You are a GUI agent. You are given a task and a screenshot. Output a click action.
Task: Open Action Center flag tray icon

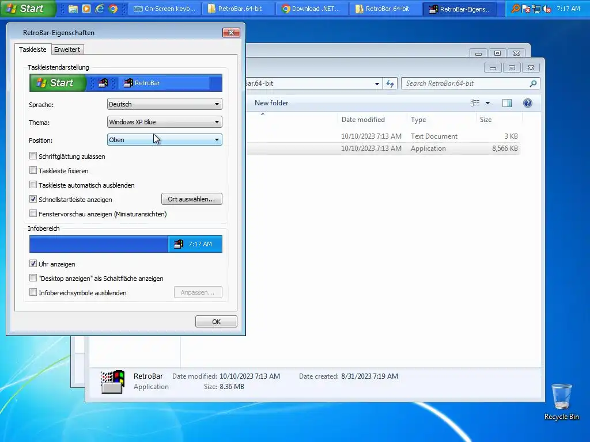tap(526, 9)
